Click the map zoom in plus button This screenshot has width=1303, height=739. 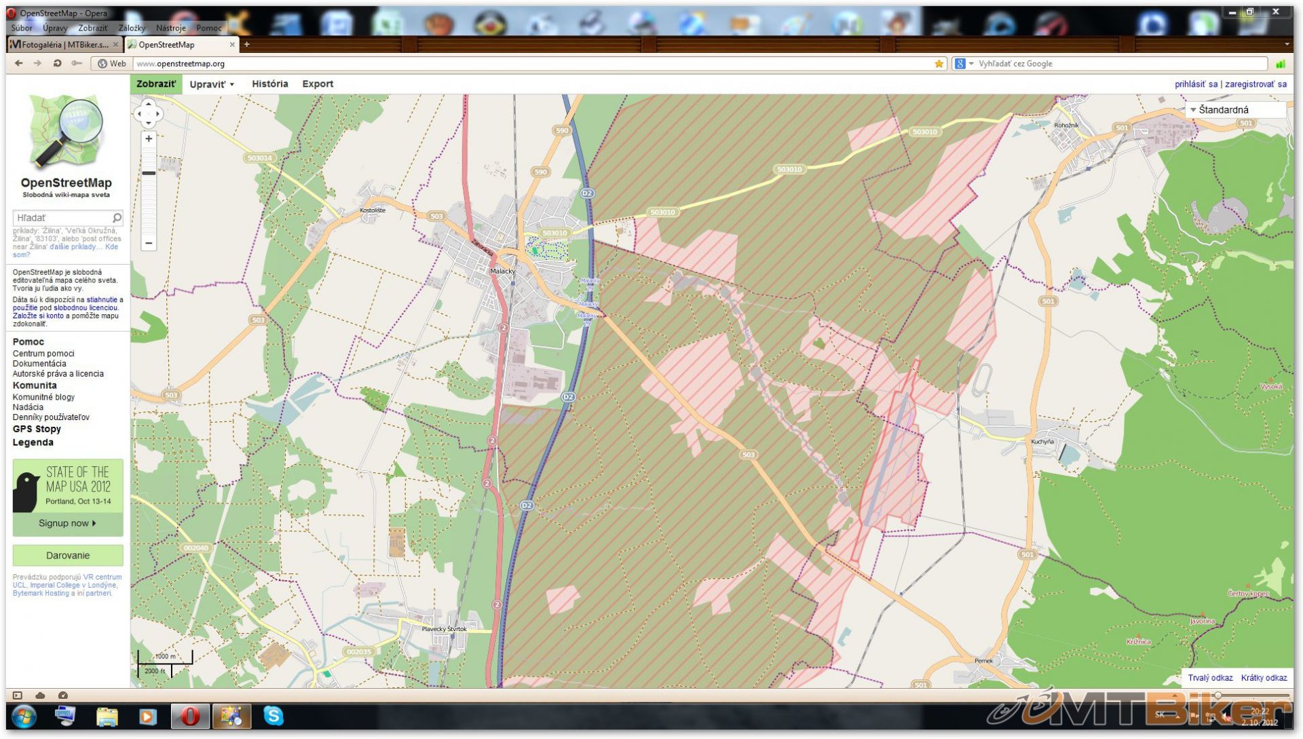(149, 139)
